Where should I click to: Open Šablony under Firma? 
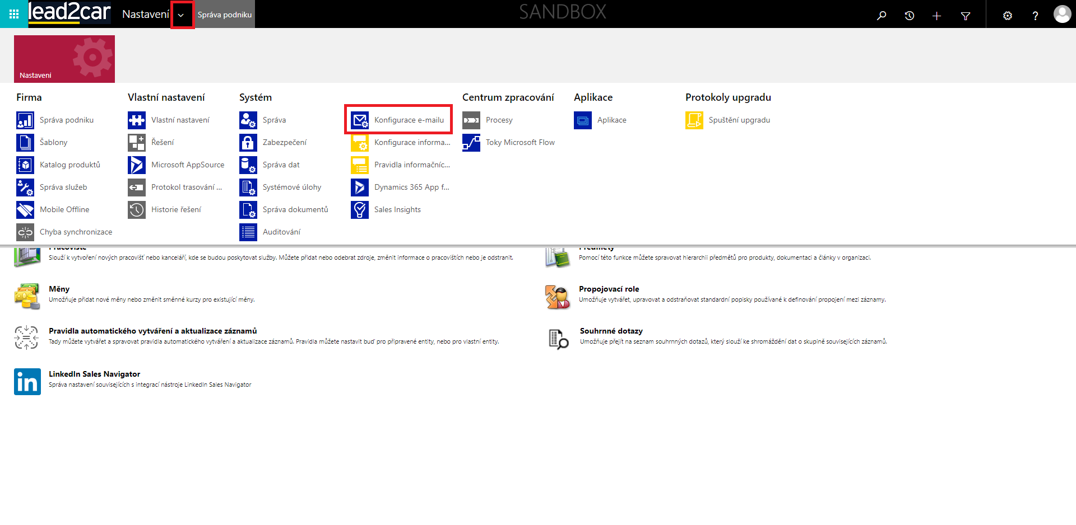[53, 143]
